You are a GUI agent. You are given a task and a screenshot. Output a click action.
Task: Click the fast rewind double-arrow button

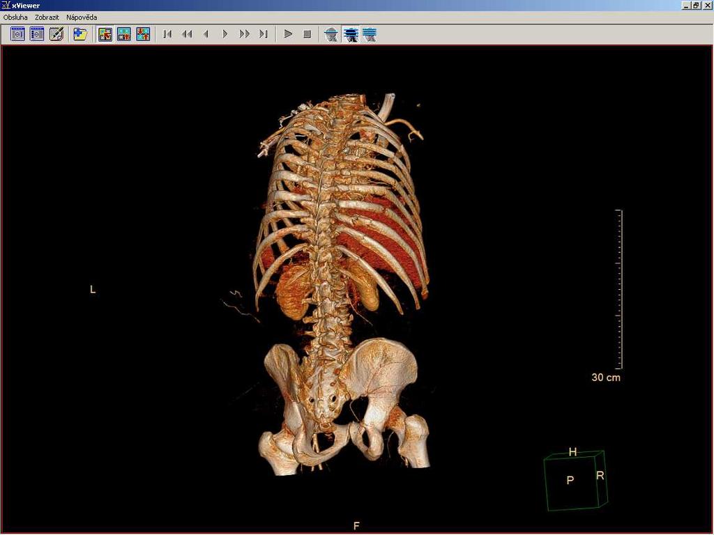tap(187, 34)
